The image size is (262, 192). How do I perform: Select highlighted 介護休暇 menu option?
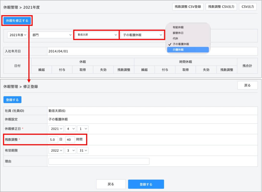[188, 50]
